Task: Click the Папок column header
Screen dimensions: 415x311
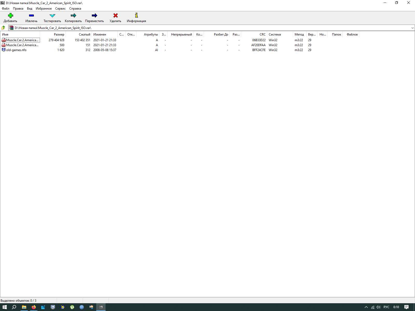Action: pyautogui.click(x=335, y=34)
